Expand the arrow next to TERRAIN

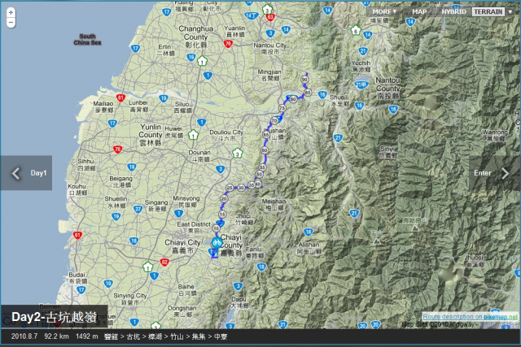510,11
